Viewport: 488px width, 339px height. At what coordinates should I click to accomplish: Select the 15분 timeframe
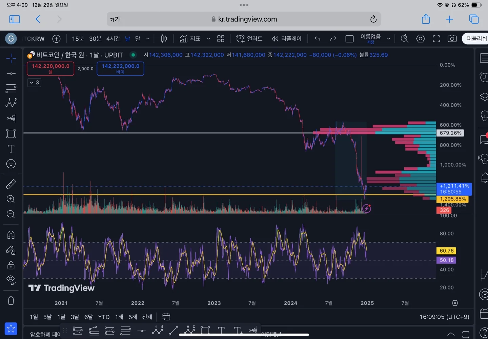coord(78,39)
